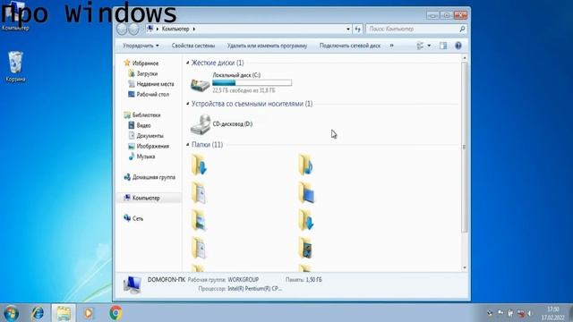573x322 pixels.
Task: Open the Recycle Bin desktop icon
Action: tap(15, 65)
